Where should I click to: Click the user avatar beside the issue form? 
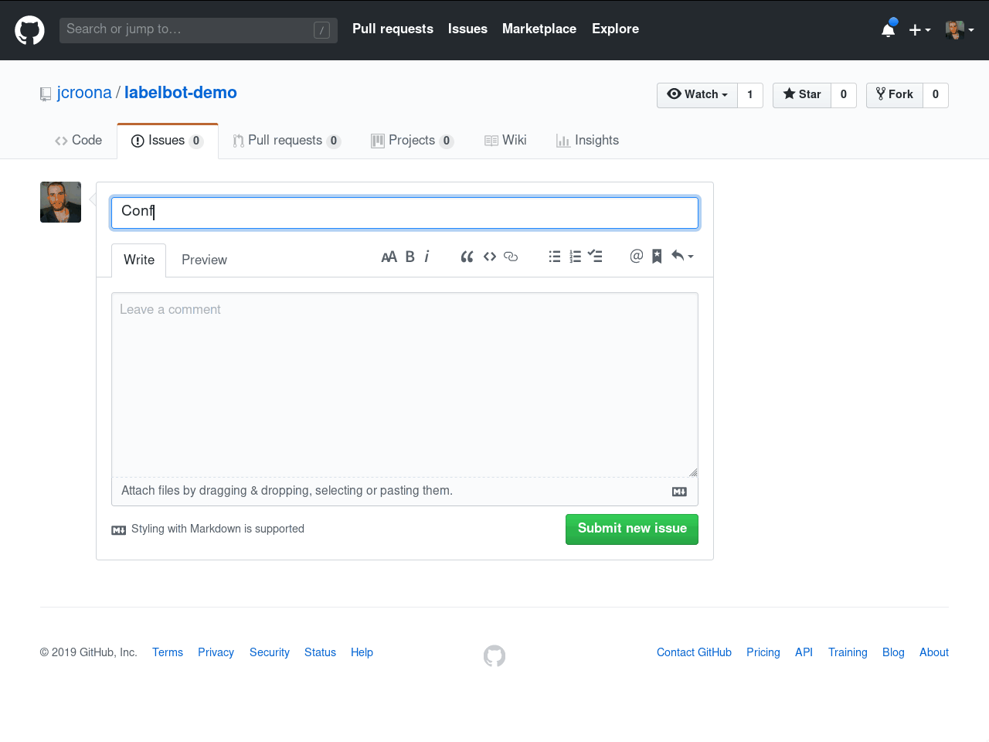[x=60, y=203]
